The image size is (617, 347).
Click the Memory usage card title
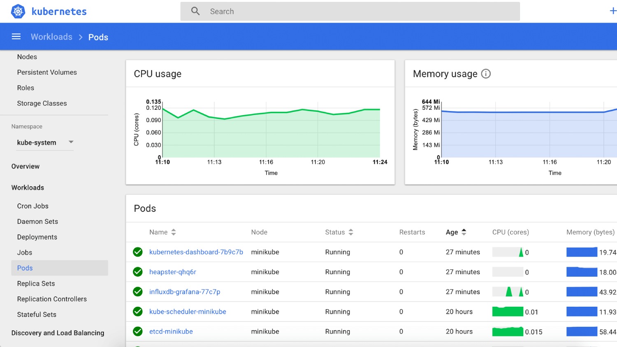pos(445,74)
